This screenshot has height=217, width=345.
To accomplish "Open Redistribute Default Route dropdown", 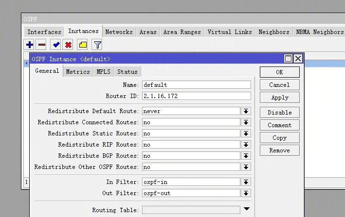I will point(246,111).
